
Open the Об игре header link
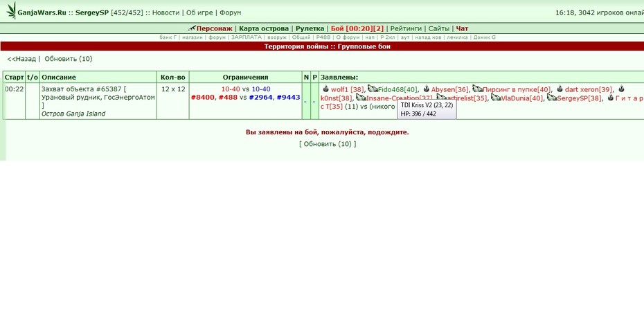(199, 12)
